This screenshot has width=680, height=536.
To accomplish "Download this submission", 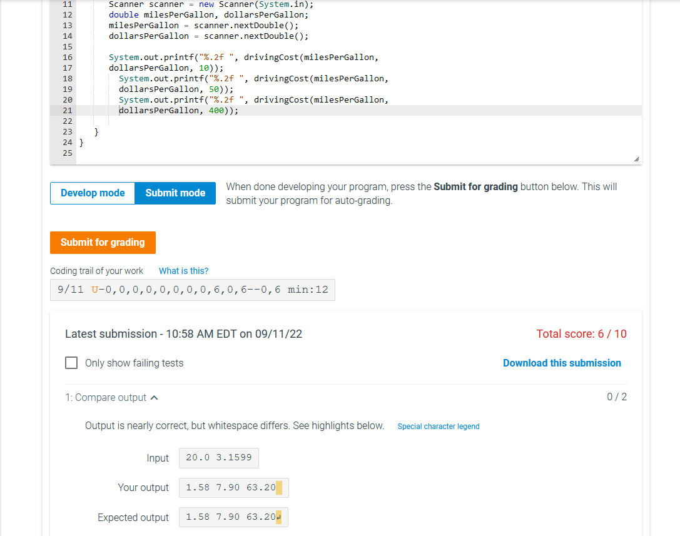I will (562, 363).
